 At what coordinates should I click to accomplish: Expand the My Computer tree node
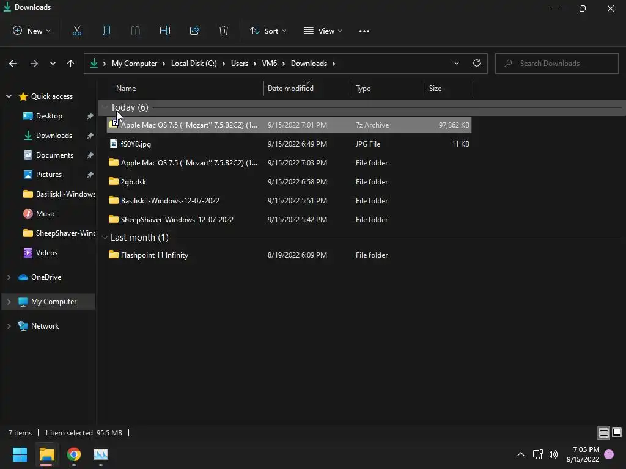click(x=9, y=302)
